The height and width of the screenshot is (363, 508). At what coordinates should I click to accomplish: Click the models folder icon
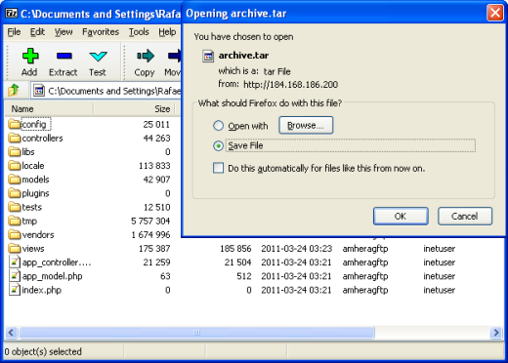tap(15, 180)
